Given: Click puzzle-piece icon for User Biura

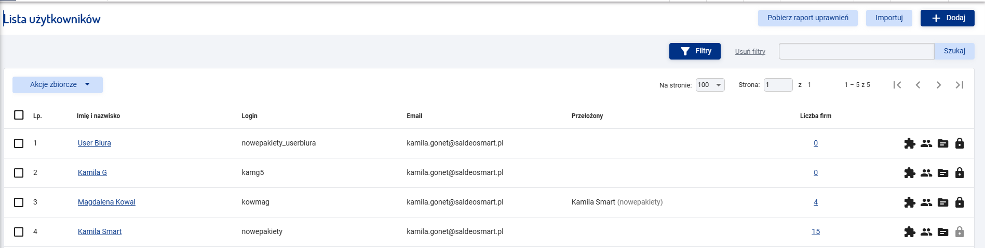Looking at the screenshot, I should [x=909, y=143].
